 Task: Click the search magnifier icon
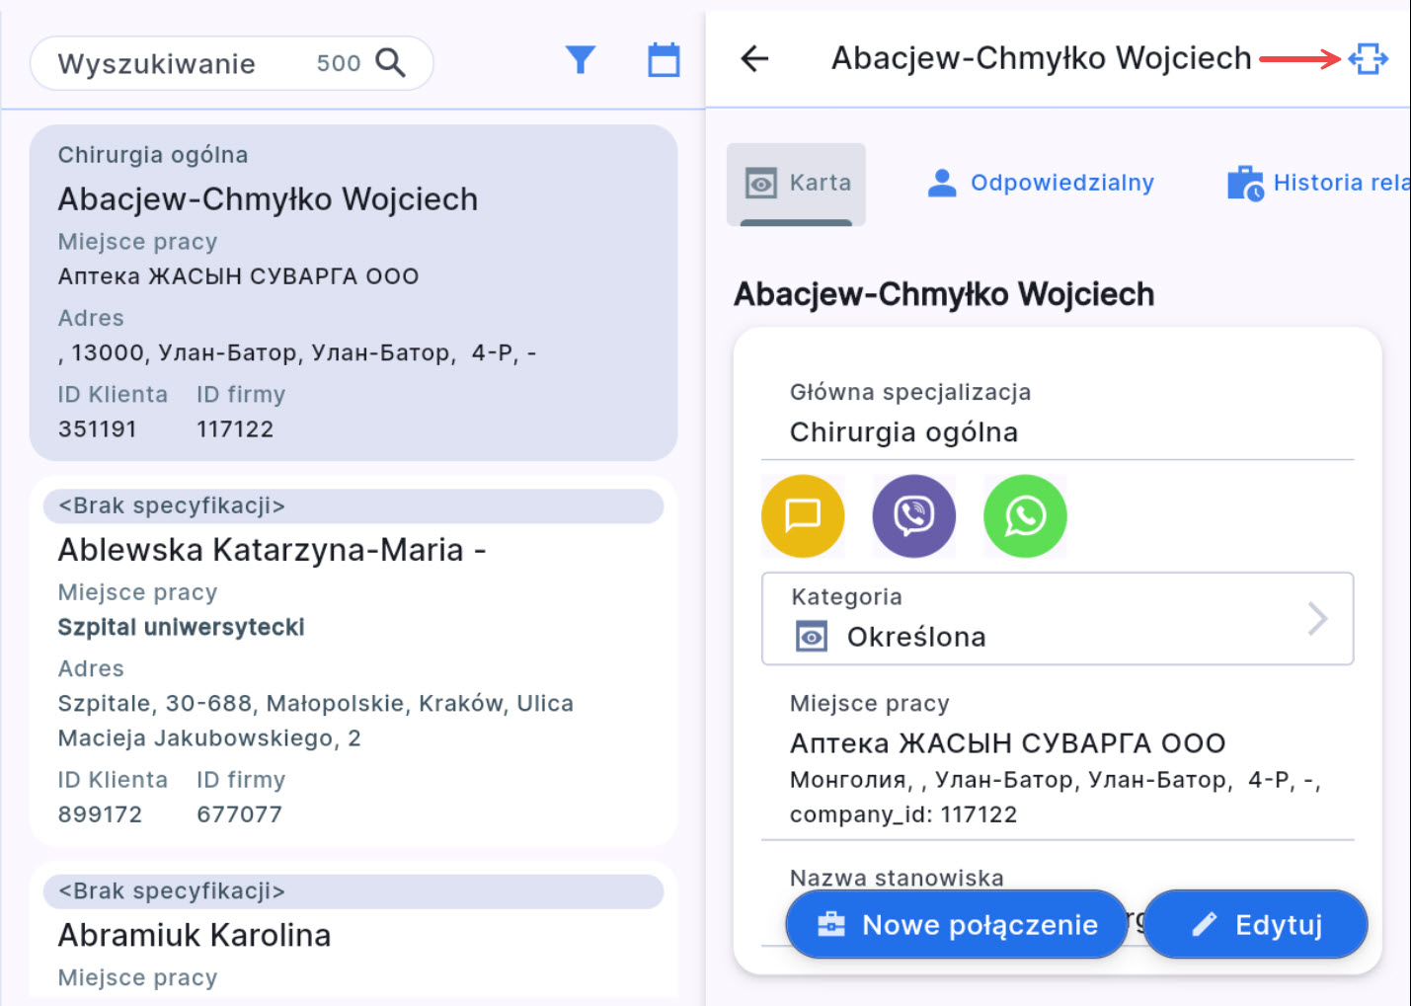coord(391,63)
